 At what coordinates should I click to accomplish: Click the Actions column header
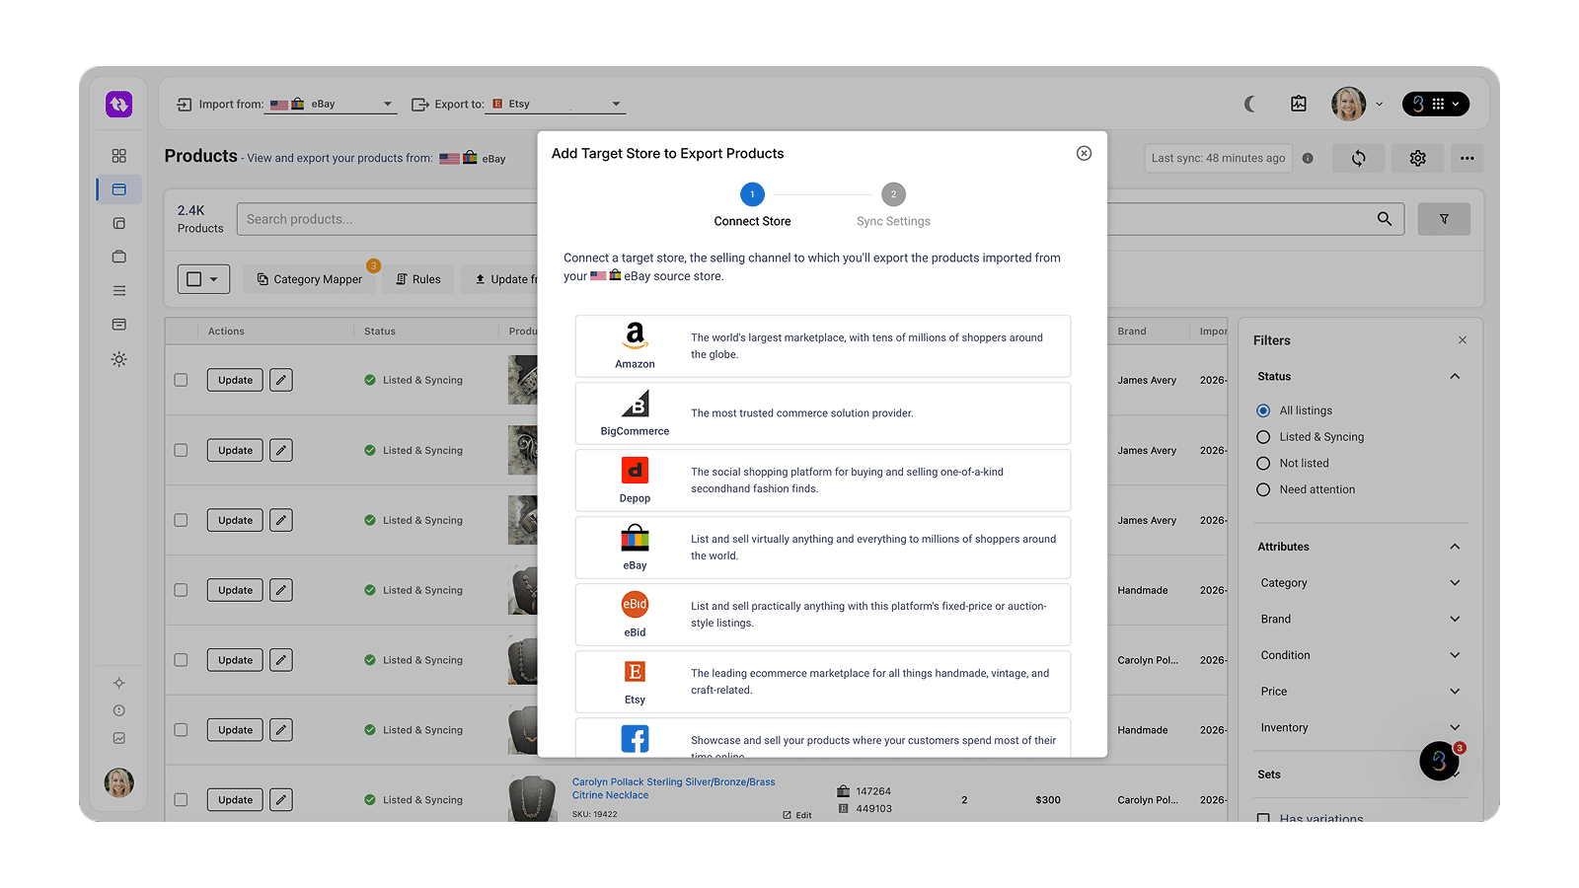[226, 332]
